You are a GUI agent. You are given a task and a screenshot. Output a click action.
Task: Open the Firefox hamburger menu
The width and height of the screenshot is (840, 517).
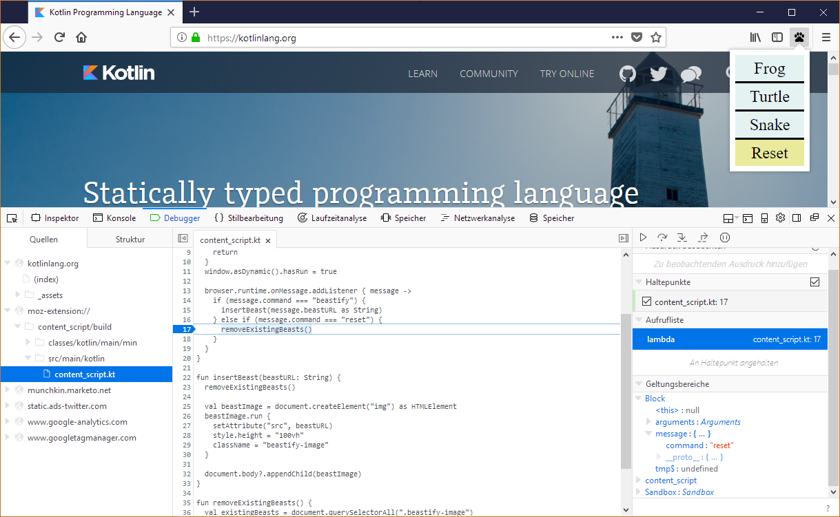coord(826,37)
